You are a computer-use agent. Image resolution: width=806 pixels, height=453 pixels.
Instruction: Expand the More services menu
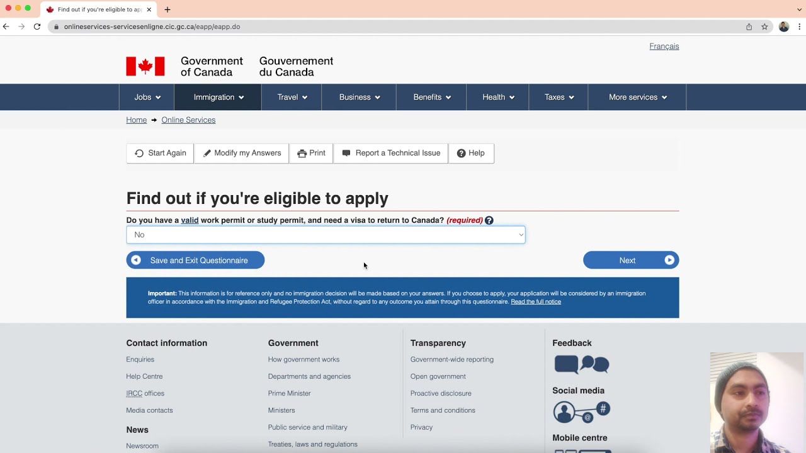tap(637, 98)
